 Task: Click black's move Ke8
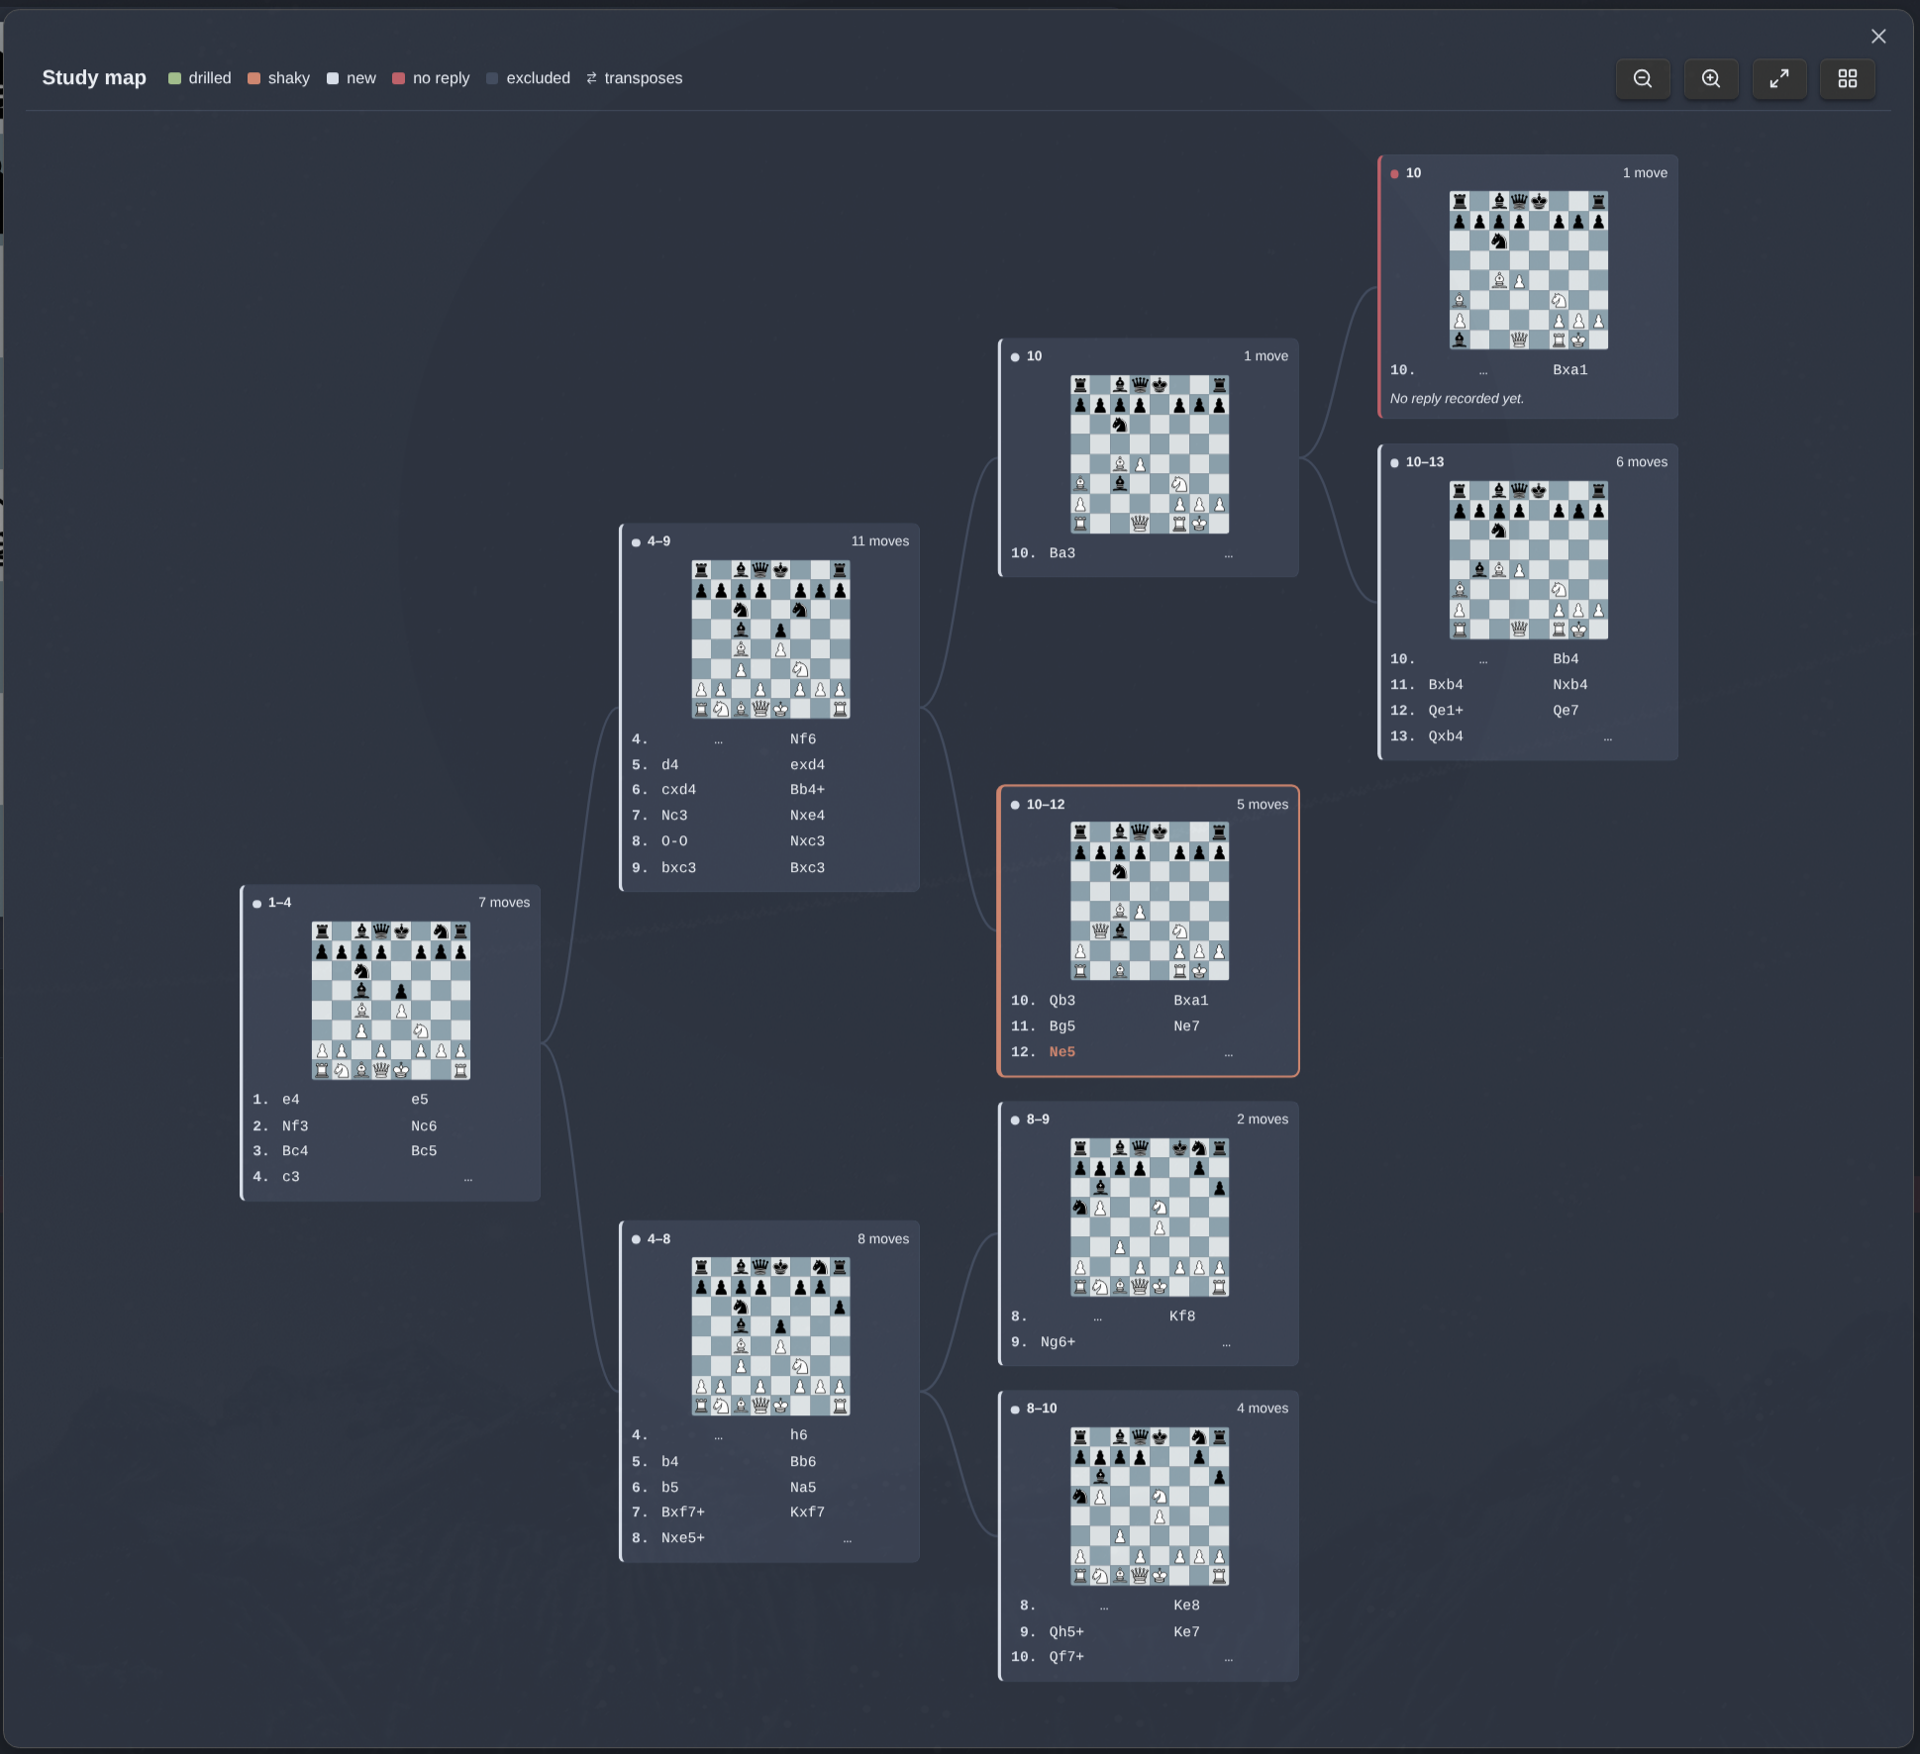[1187, 1606]
